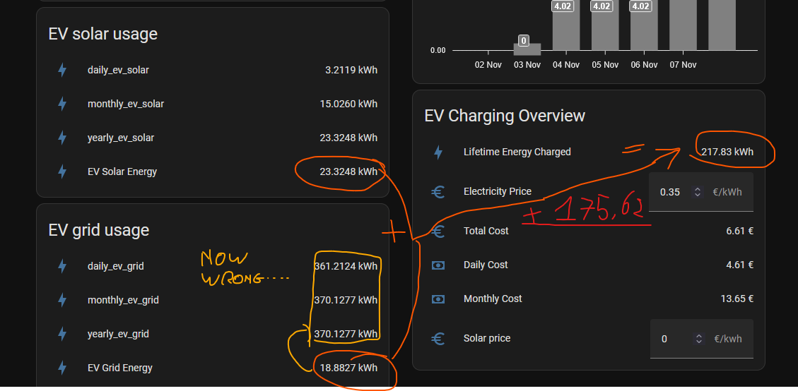798x391 pixels.
Task: Open the monthly_ev_grid entity row
Action: click(x=213, y=300)
